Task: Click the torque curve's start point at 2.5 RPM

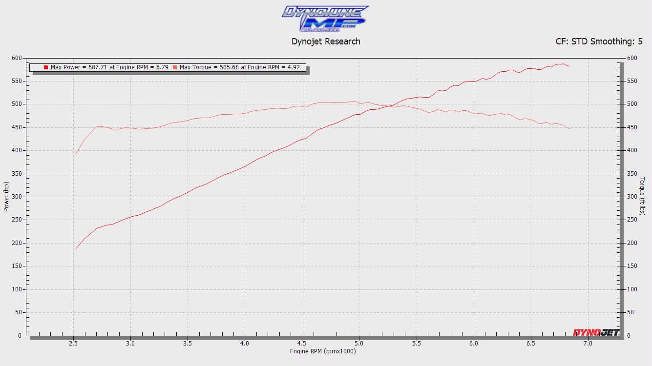Action: (75, 154)
